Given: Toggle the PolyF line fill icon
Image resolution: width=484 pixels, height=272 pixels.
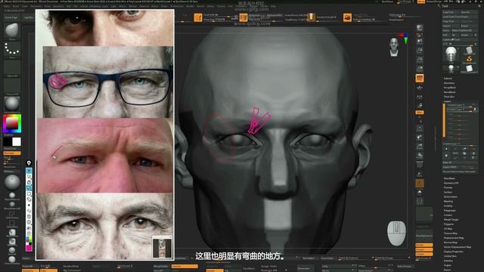Looking at the screenshot, I should (x=420, y=165).
